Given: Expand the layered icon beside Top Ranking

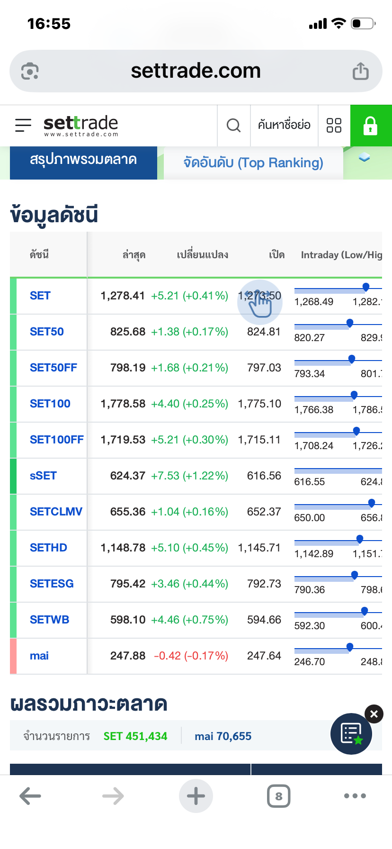Looking at the screenshot, I should (364, 158).
